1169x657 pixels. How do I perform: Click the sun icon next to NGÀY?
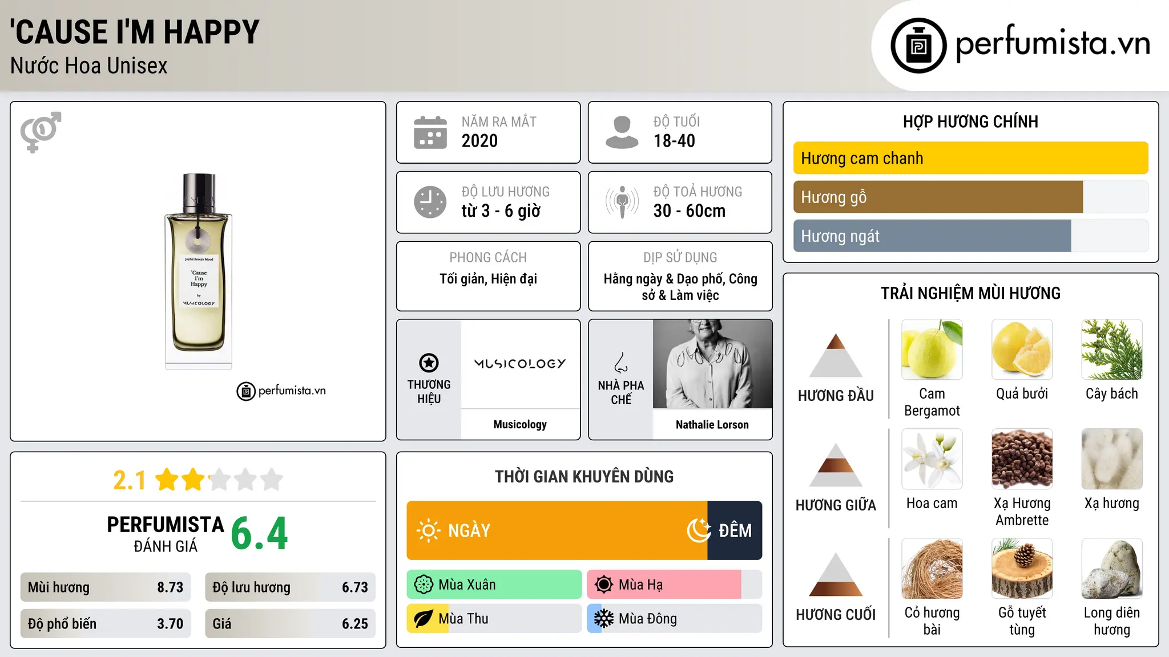click(428, 530)
